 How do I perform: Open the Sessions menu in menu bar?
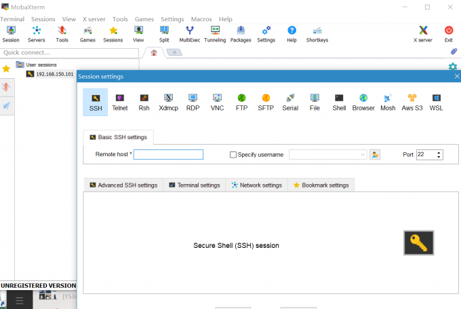(x=43, y=19)
